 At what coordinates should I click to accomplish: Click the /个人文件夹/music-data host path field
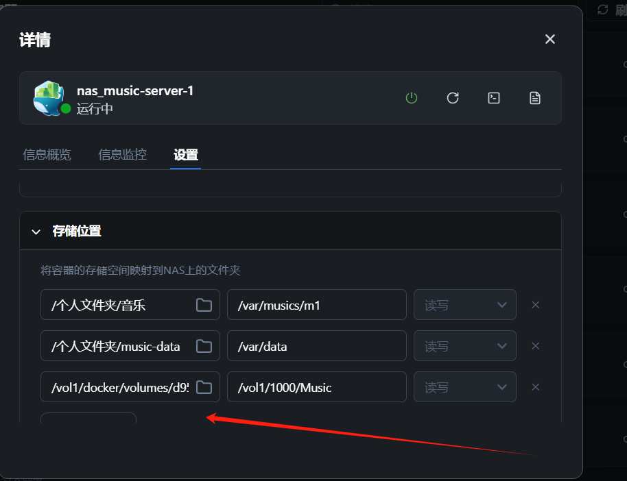130,346
